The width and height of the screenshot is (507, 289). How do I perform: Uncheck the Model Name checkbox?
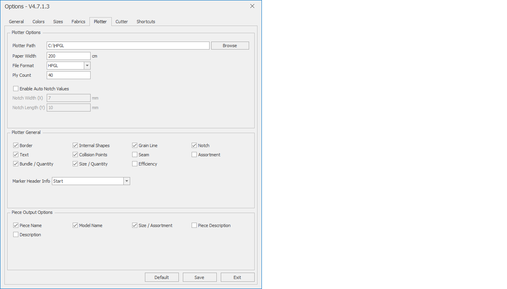pyautogui.click(x=75, y=225)
